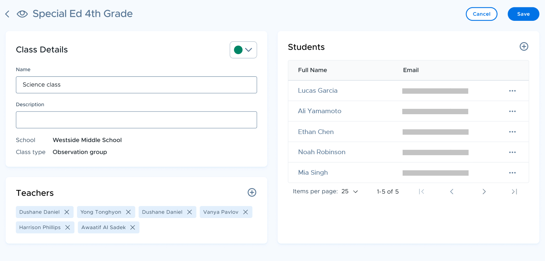Open student Ali Yamamoto
The image size is (545, 261).
(319, 111)
